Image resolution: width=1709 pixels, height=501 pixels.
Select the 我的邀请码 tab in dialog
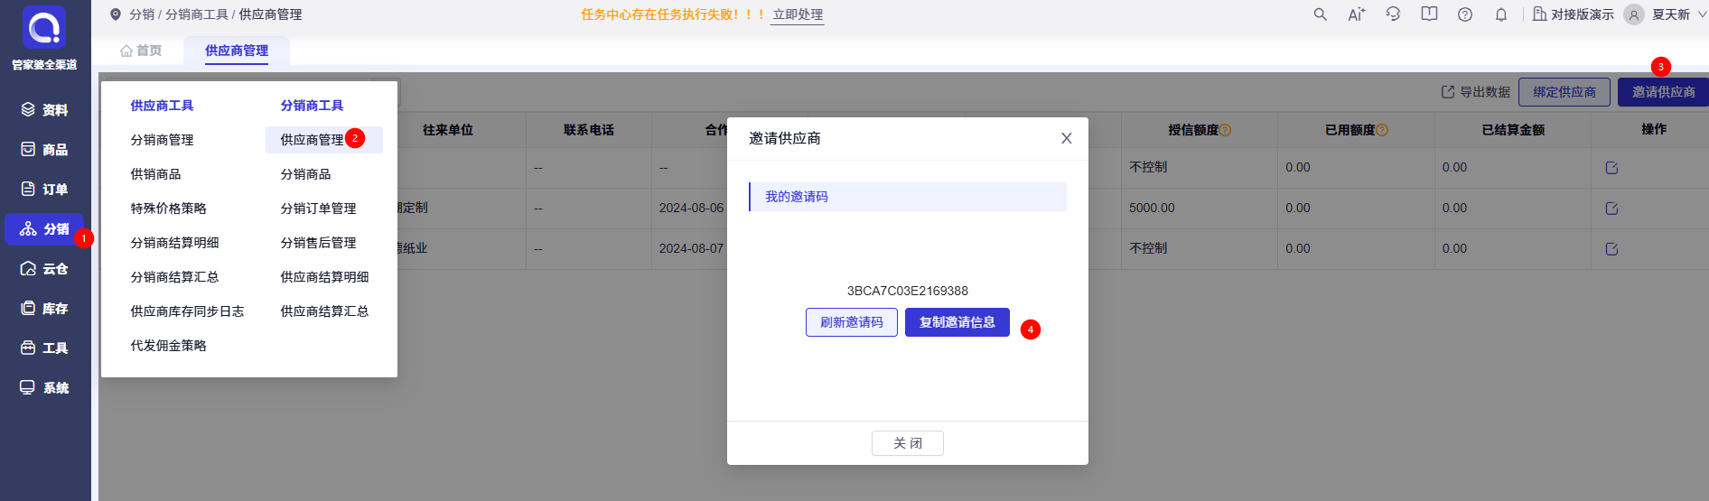[x=908, y=197]
